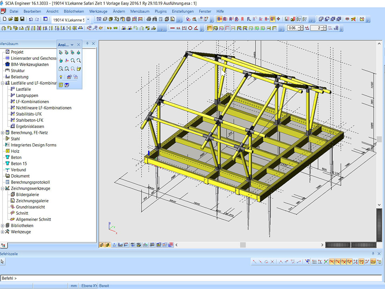Expand the Bibliotheken tree node

[x=3, y=226]
